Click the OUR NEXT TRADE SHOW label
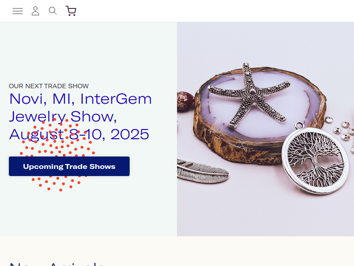354x266 pixels. (49, 86)
